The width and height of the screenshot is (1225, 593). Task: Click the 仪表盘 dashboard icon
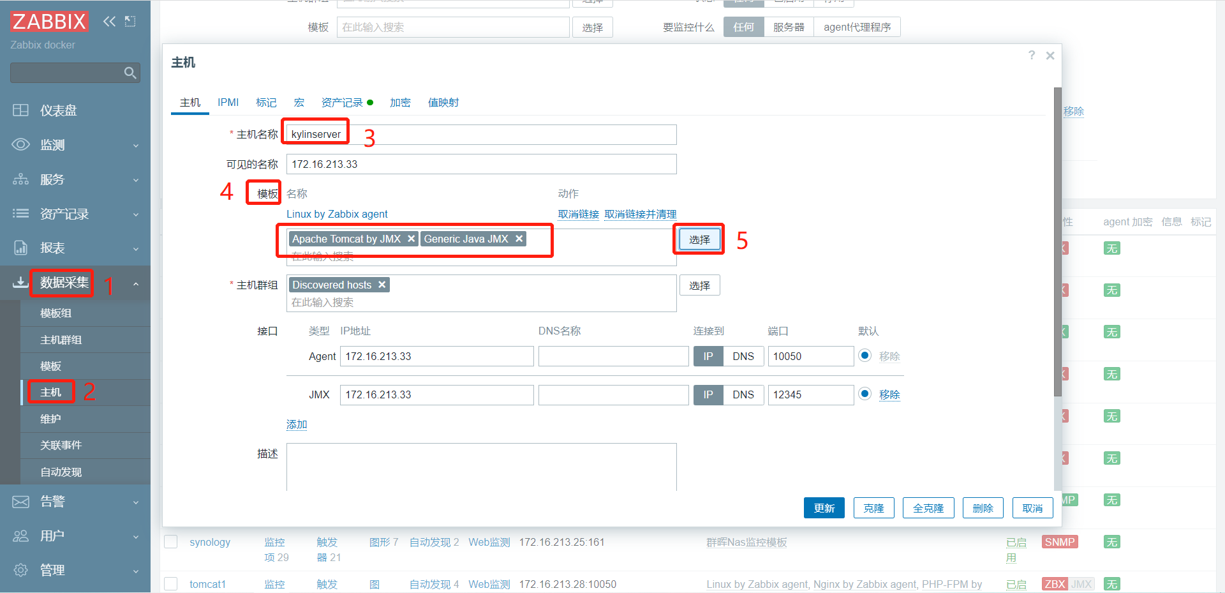click(20, 110)
